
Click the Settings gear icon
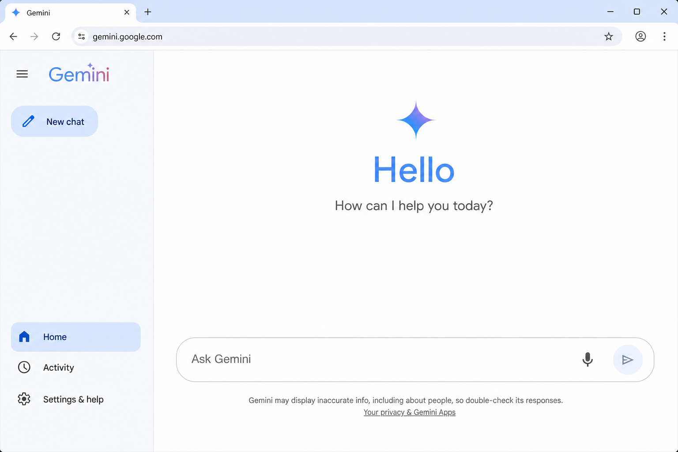click(x=24, y=399)
